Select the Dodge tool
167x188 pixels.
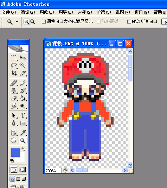pos(23,106)
